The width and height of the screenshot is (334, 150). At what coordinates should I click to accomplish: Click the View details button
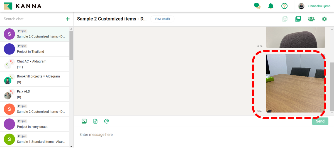[x=162, y=19]
